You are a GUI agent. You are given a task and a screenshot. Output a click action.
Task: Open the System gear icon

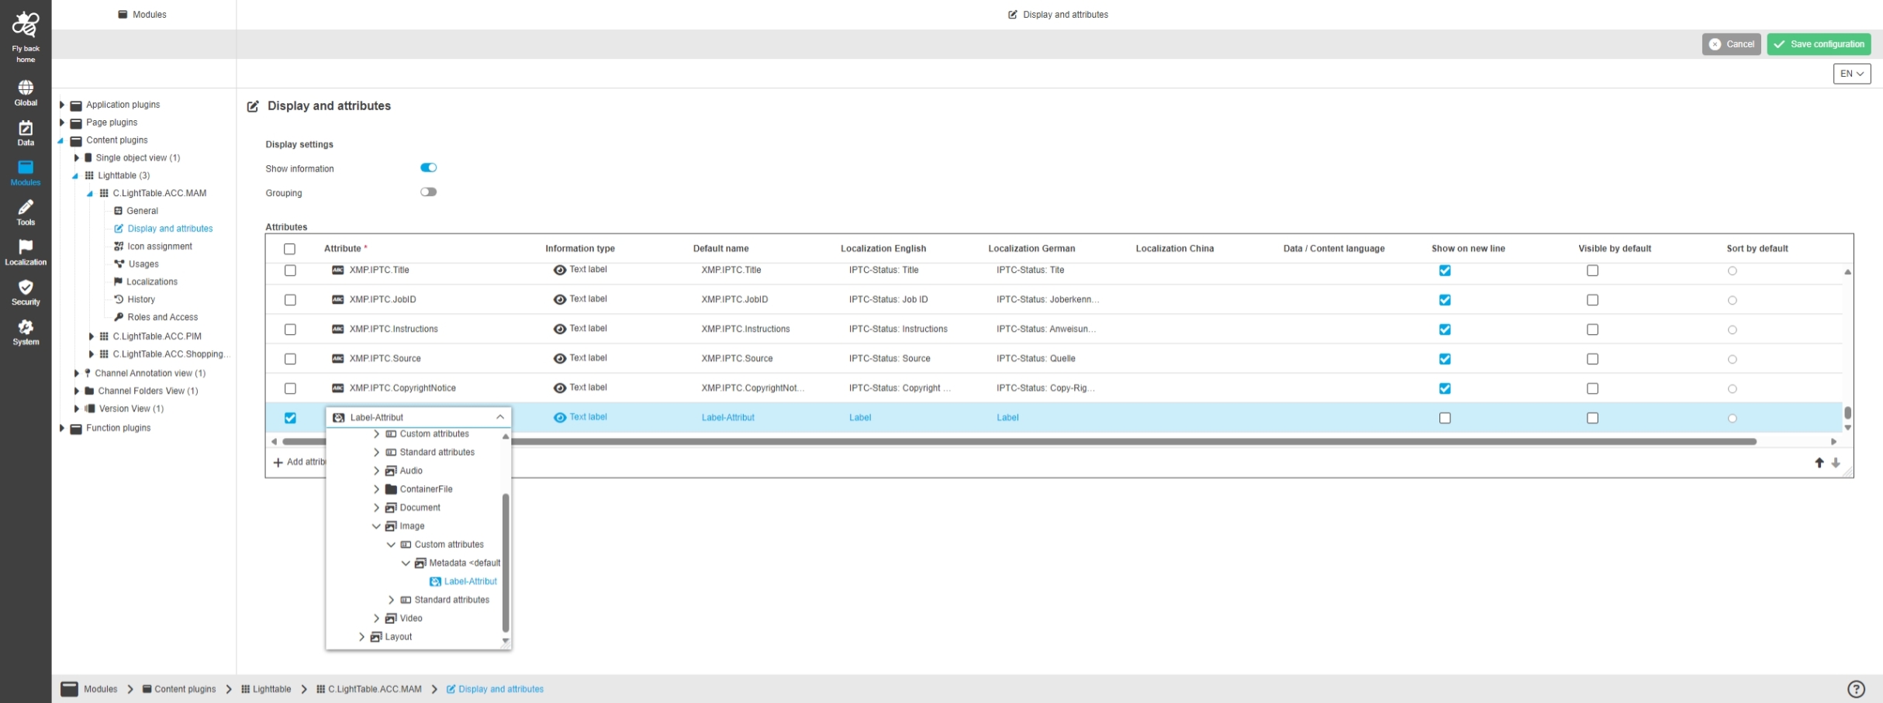pos(26,328)
